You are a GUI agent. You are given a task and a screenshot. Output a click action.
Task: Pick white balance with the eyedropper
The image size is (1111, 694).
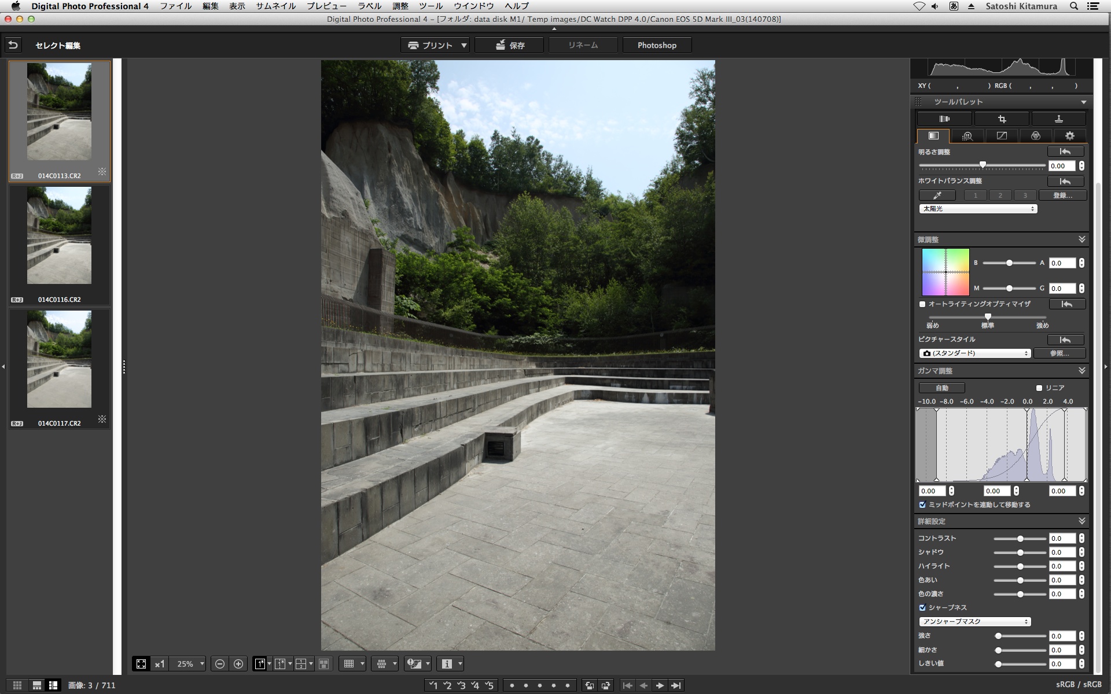[x=937, y=195]
